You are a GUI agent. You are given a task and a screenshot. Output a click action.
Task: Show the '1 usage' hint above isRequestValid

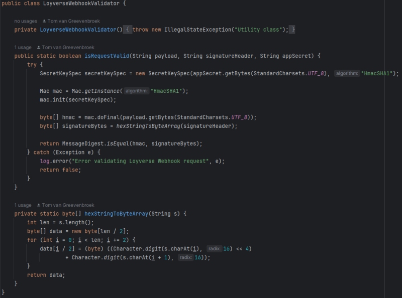tap(23, 47)
